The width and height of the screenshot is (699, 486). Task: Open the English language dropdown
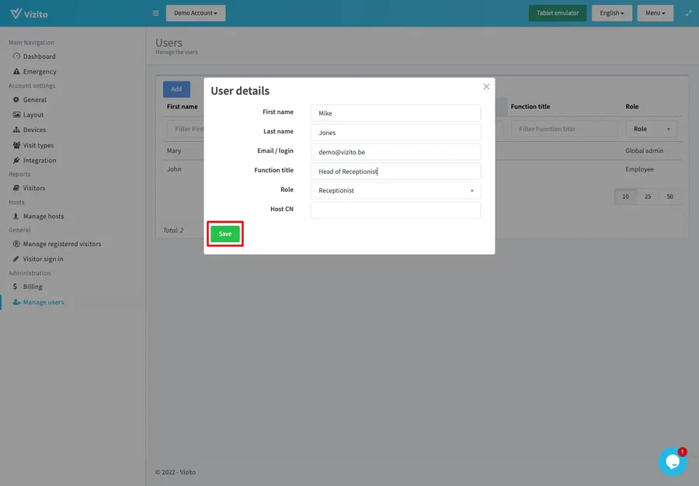tap(611, 13)
